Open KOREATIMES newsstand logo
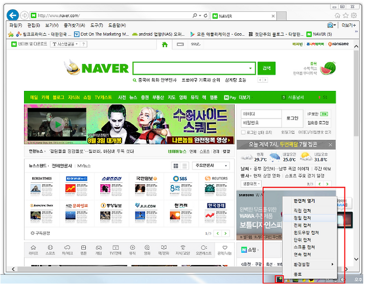 (x=42, y=178)
